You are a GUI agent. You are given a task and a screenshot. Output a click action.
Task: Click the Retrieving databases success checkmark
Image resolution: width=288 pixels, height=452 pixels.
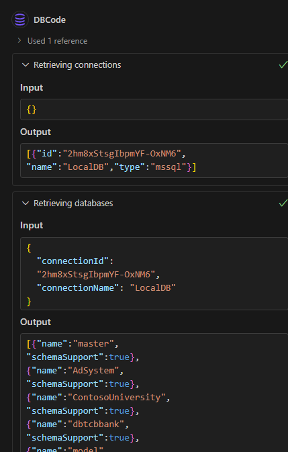click(283, 203)
